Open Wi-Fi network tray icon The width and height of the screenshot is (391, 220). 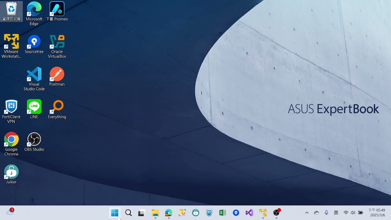pyautogui.click(x=346, y=213)
